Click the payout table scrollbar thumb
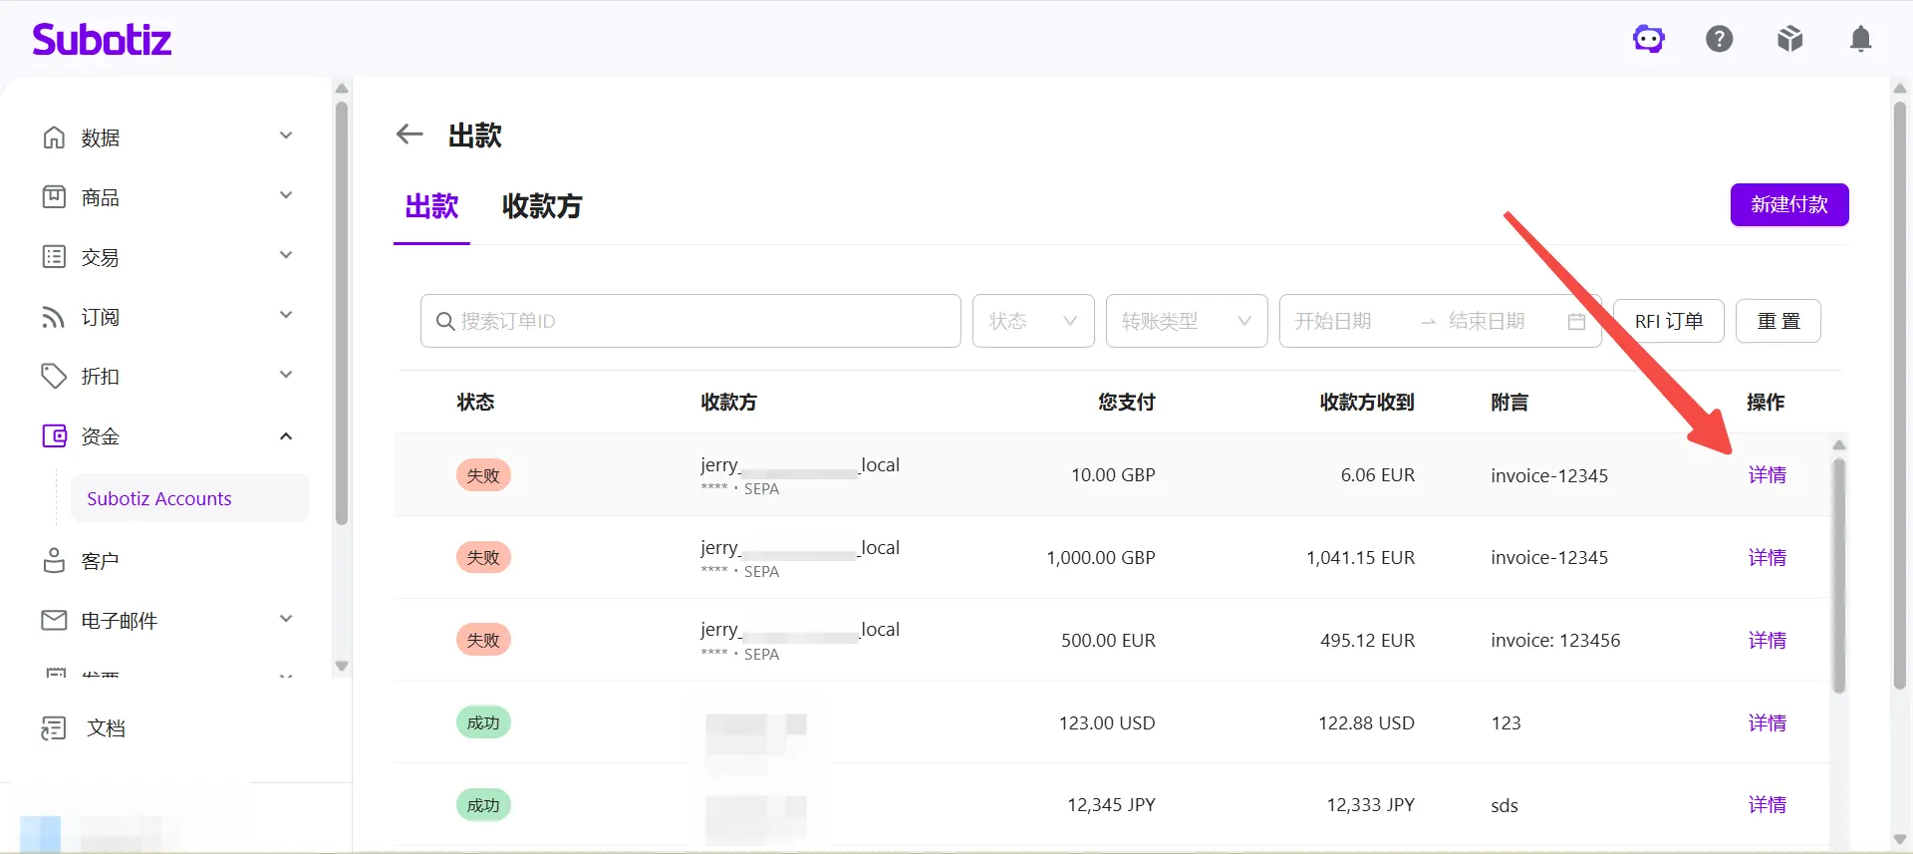The image size is (1913, 854). click(1839, 575)
